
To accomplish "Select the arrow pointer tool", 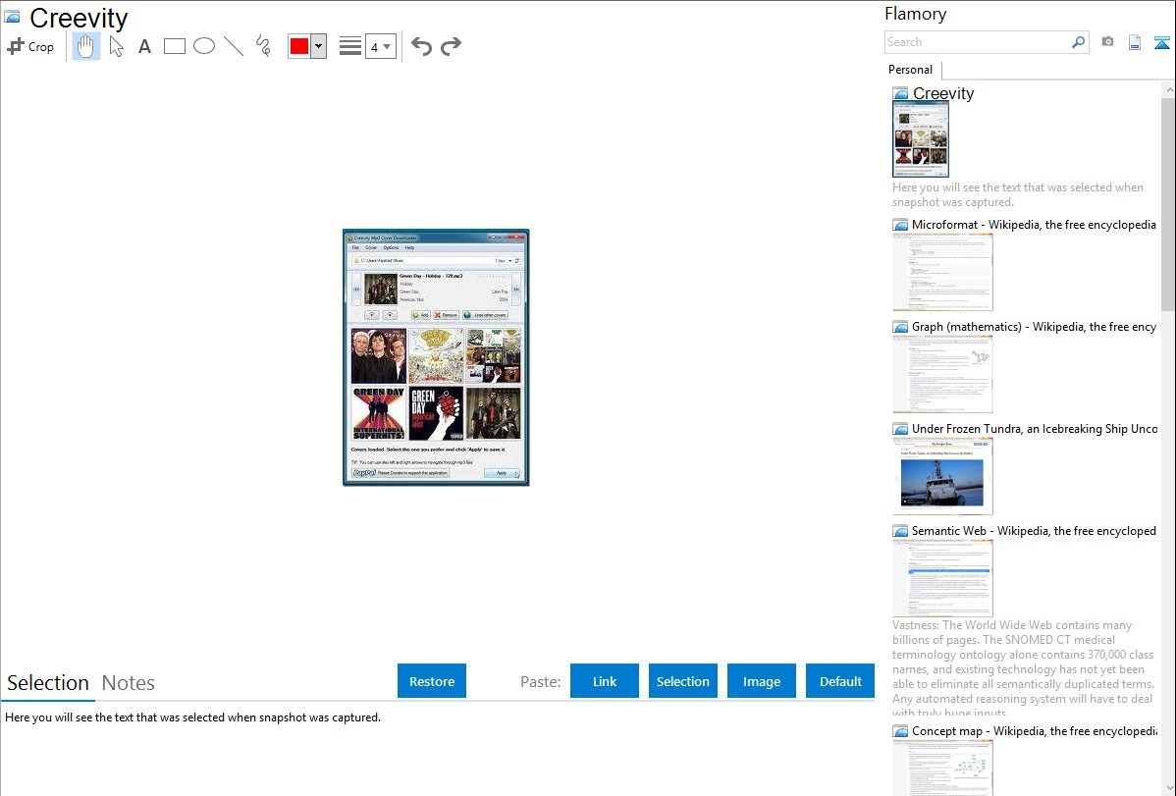I will pos(116,46).
